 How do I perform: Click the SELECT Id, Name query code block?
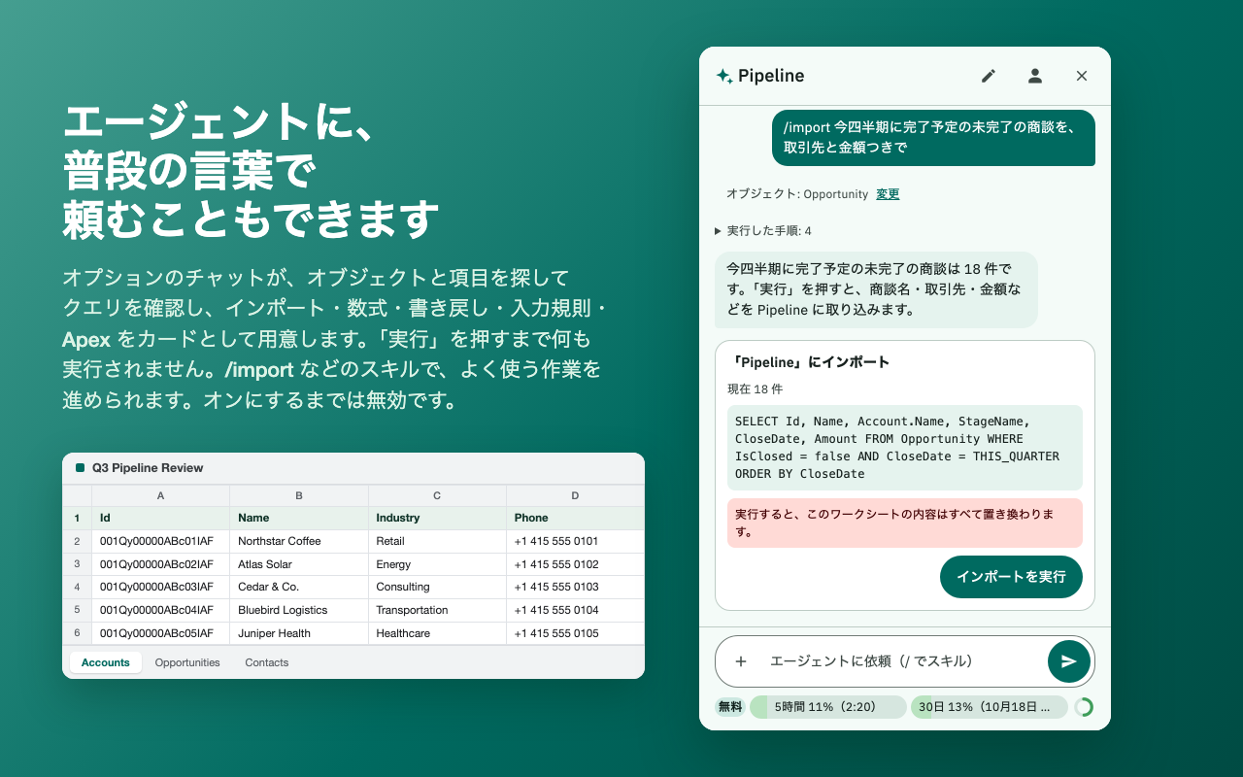[904, 448]
